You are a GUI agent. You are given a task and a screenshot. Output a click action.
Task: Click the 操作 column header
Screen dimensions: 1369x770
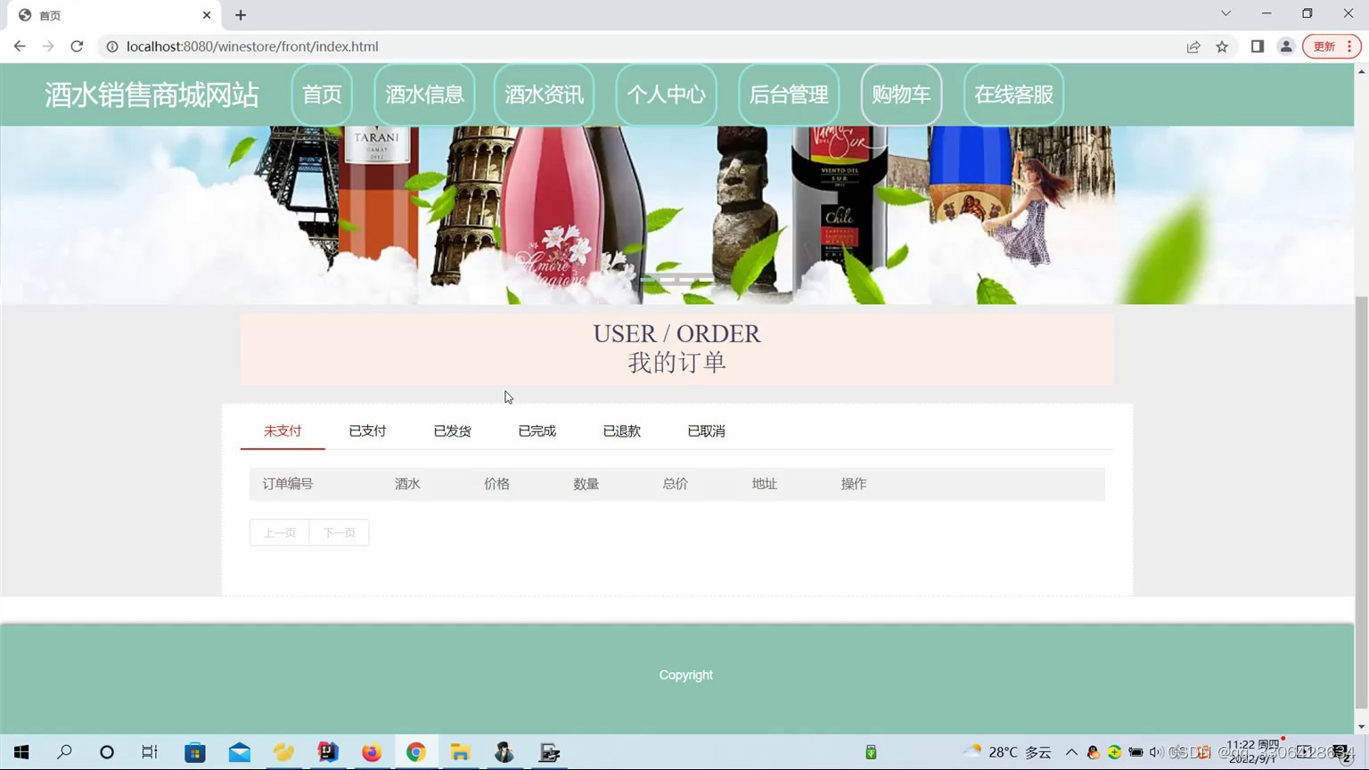853,484
